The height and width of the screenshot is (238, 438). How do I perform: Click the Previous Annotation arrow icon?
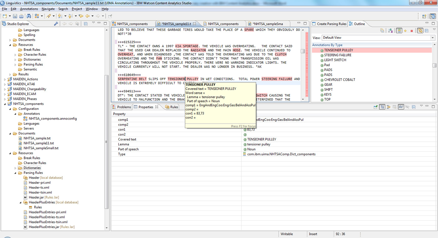click(x=70, y=16)
